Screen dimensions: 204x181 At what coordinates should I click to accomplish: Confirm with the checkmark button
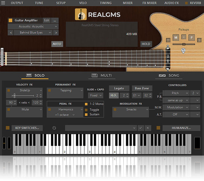[140, 128]
